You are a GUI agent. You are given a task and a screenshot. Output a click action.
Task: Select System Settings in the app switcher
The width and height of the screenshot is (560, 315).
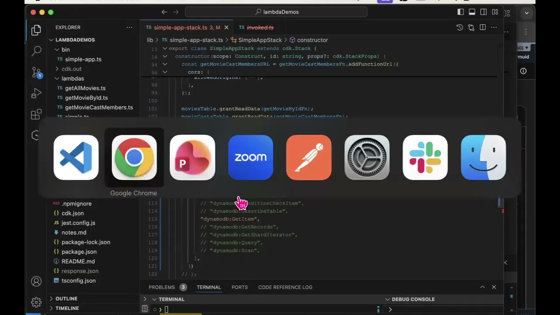pos(367,157)
